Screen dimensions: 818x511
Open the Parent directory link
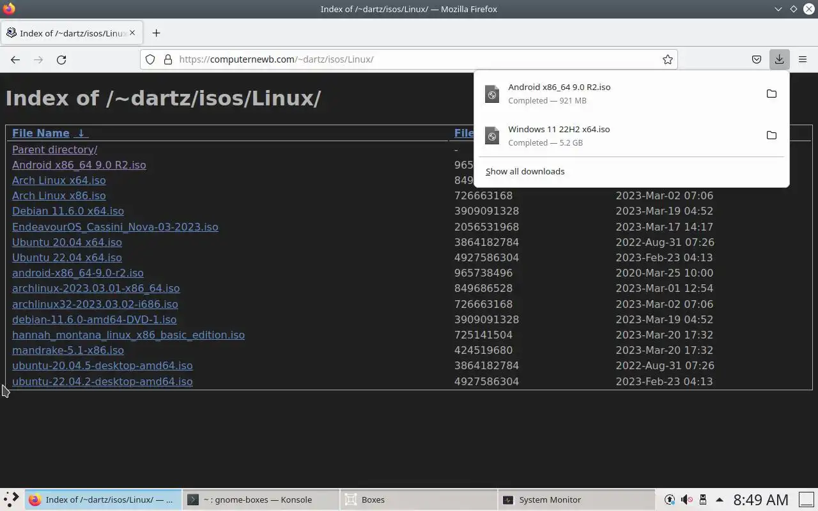tap(55, 149)
